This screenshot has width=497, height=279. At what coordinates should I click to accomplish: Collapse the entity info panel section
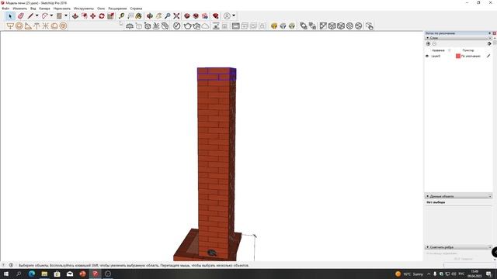tap(428, 196)
